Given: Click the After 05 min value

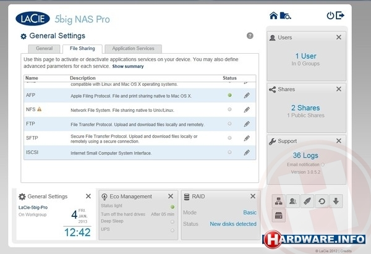Looking at the screenshot, I should 163,214.
